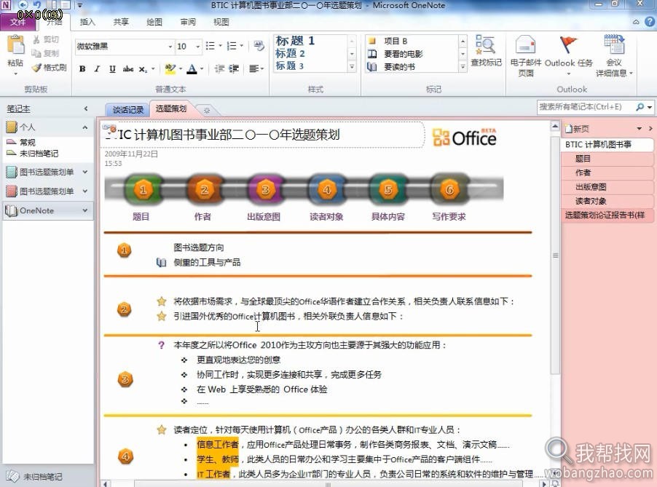Click the Outlook Tasks red flag icon
This screenshot has height=487, width=657.
click(x=567, y=45)
